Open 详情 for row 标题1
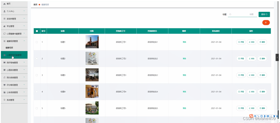 [x=241, y=42]
